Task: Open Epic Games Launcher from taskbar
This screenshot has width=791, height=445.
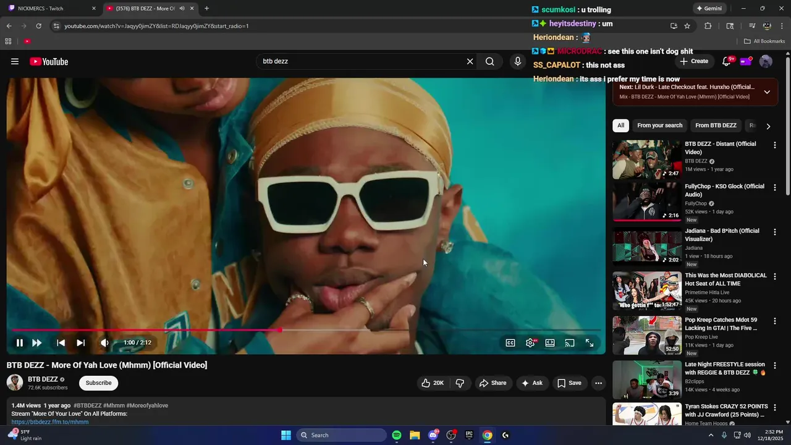Action: tap(469, 435)
